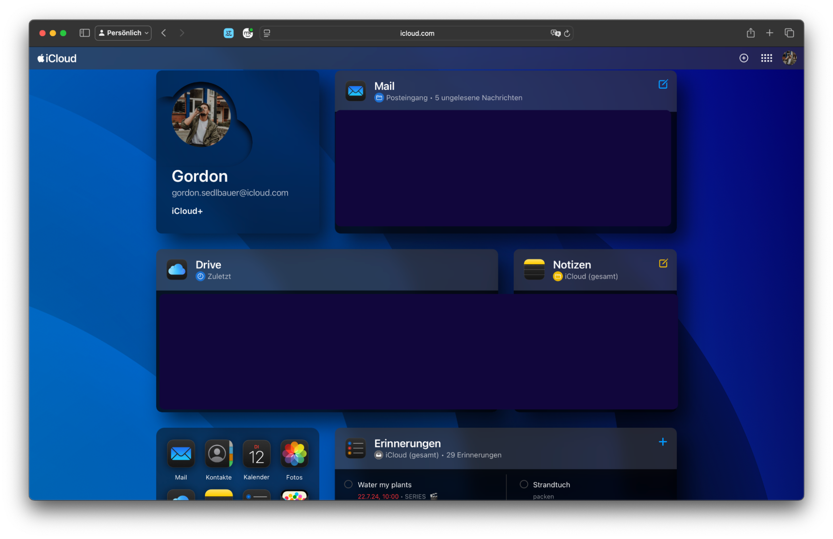Open Safari tab overview
Screen dimensions: 833x539
[789, 33]
